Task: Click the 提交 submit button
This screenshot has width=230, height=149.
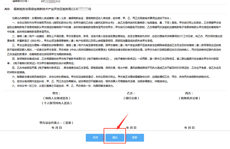Action: click(x=115, y=137)
